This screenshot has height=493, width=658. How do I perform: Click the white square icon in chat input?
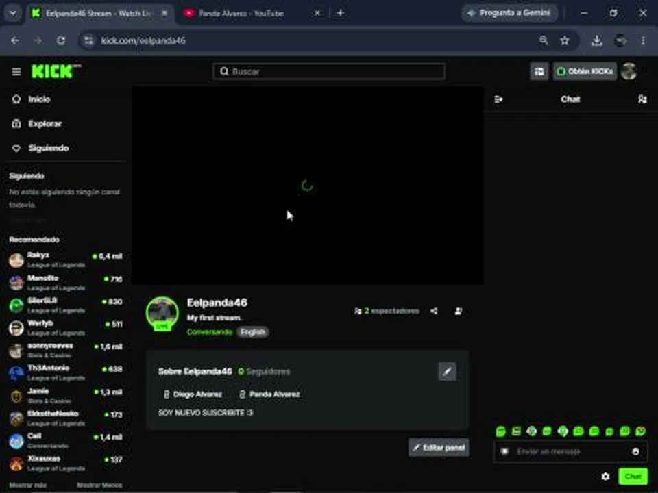(x=505, y=451)
